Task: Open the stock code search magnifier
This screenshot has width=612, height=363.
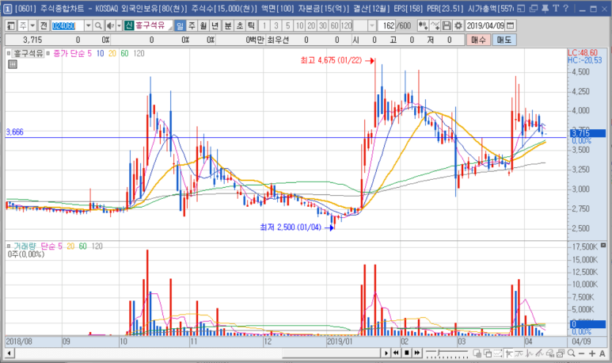Action: [98, 26]
